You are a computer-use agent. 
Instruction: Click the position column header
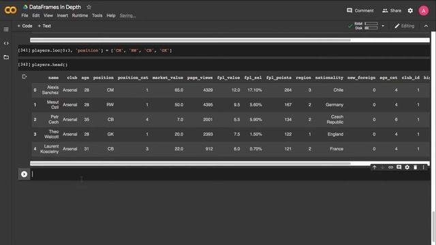103,78
